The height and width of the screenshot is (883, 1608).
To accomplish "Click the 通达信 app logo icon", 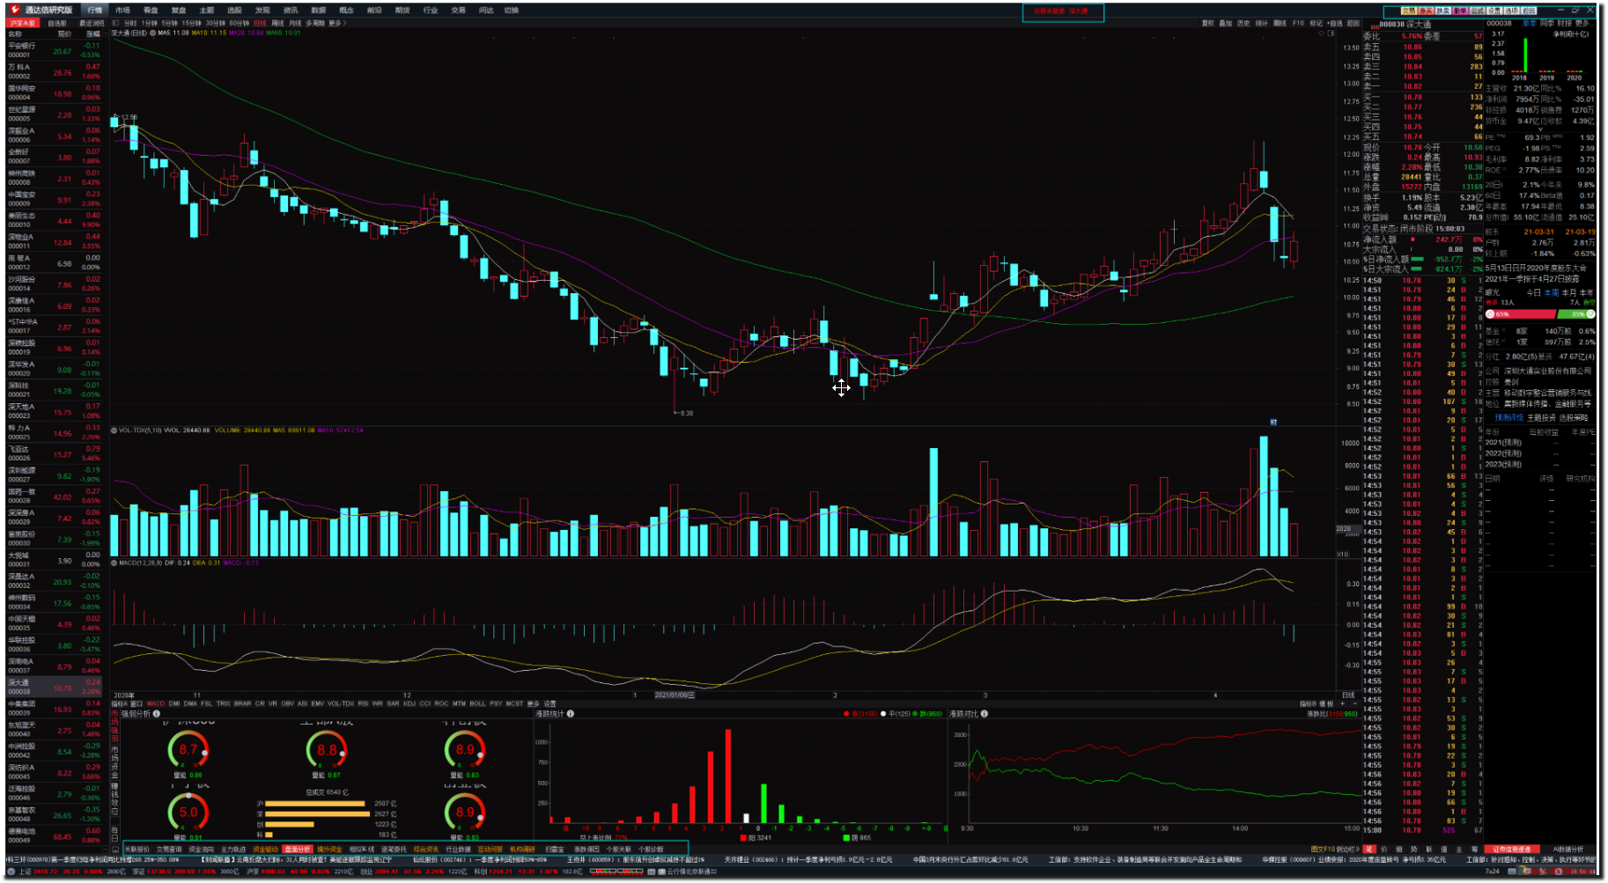I will (x=14, y=10).
